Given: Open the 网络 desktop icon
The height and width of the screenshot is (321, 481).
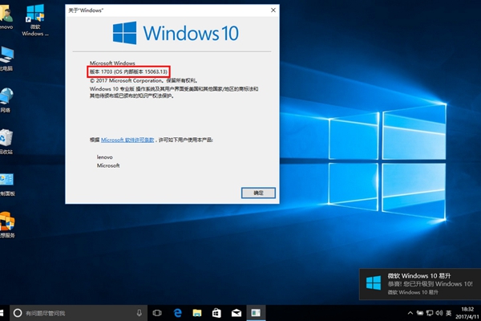Looking at the screenshot, I should [6, 100].
